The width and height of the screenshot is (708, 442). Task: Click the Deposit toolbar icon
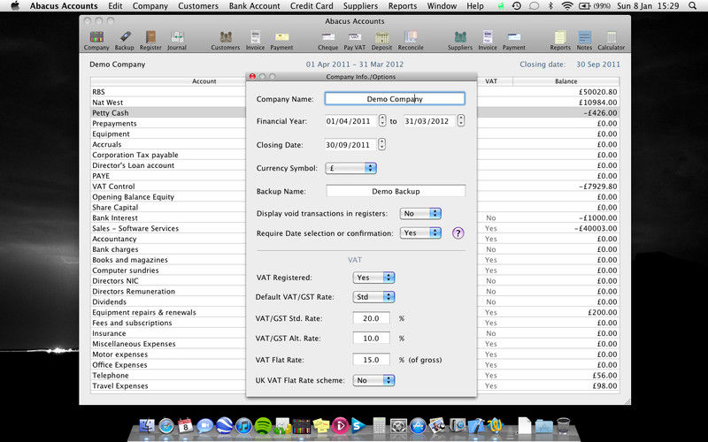381,40
